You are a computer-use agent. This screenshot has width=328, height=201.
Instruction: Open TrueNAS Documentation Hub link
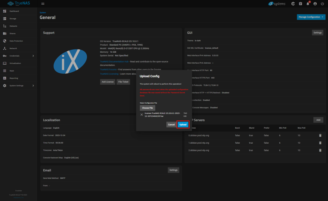click(114, 62)
